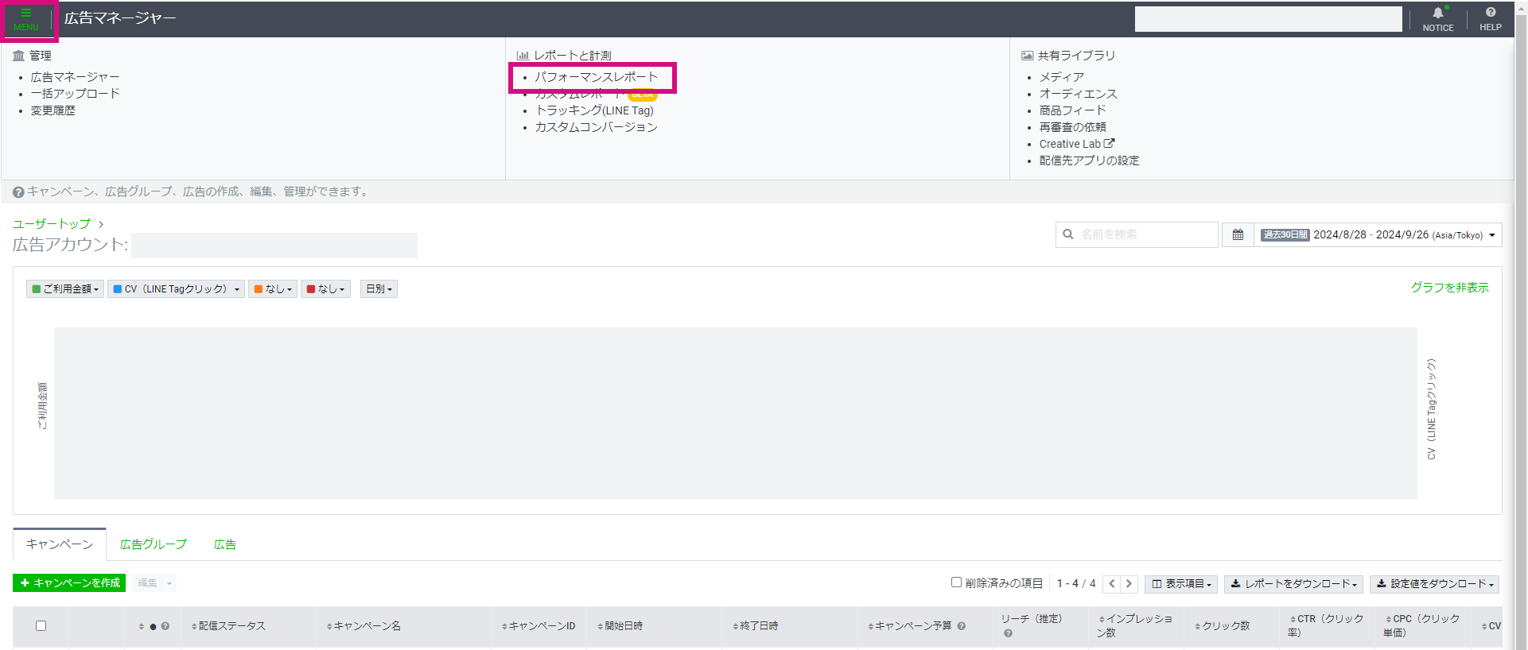Open CV (LINE Tagクリック) metric dropdown
This screenshot has width=1528, height=650.
176,289
